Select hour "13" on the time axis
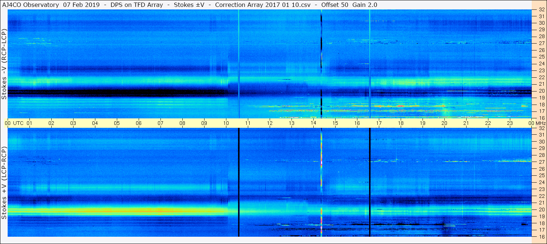Screen dimensions: 547x244 [x=292, y=123]
